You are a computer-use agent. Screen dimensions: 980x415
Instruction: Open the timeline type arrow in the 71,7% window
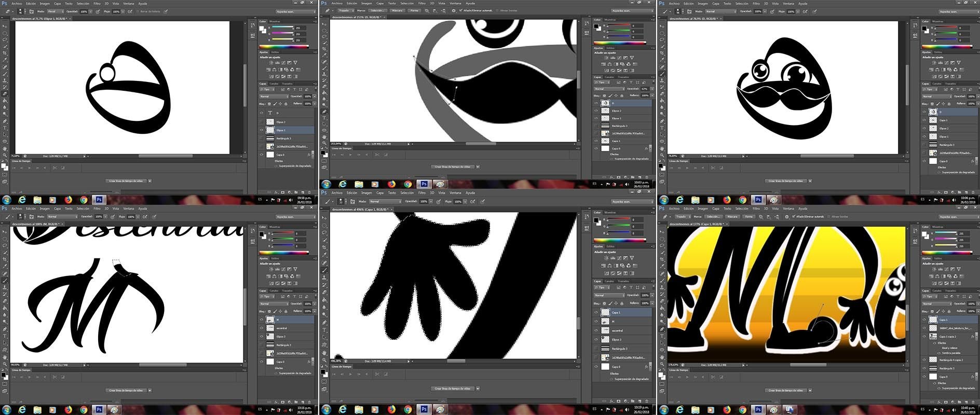coord(150,181)
